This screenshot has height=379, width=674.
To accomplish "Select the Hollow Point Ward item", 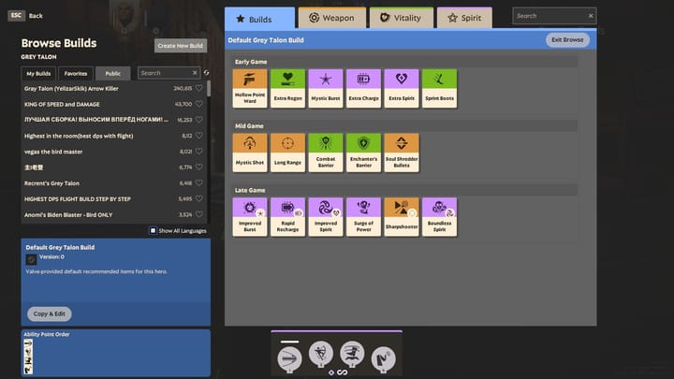I will (250, 89).
